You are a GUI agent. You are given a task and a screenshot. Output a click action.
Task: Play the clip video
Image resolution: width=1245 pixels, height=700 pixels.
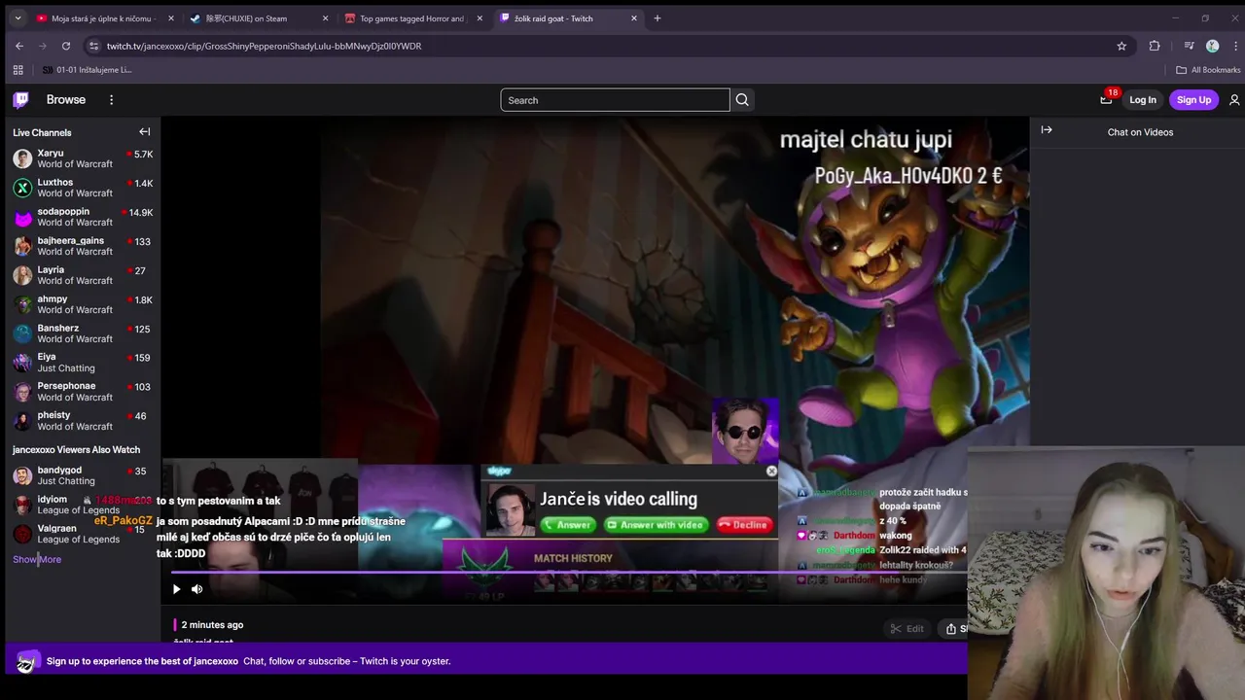tap(176, 588)
